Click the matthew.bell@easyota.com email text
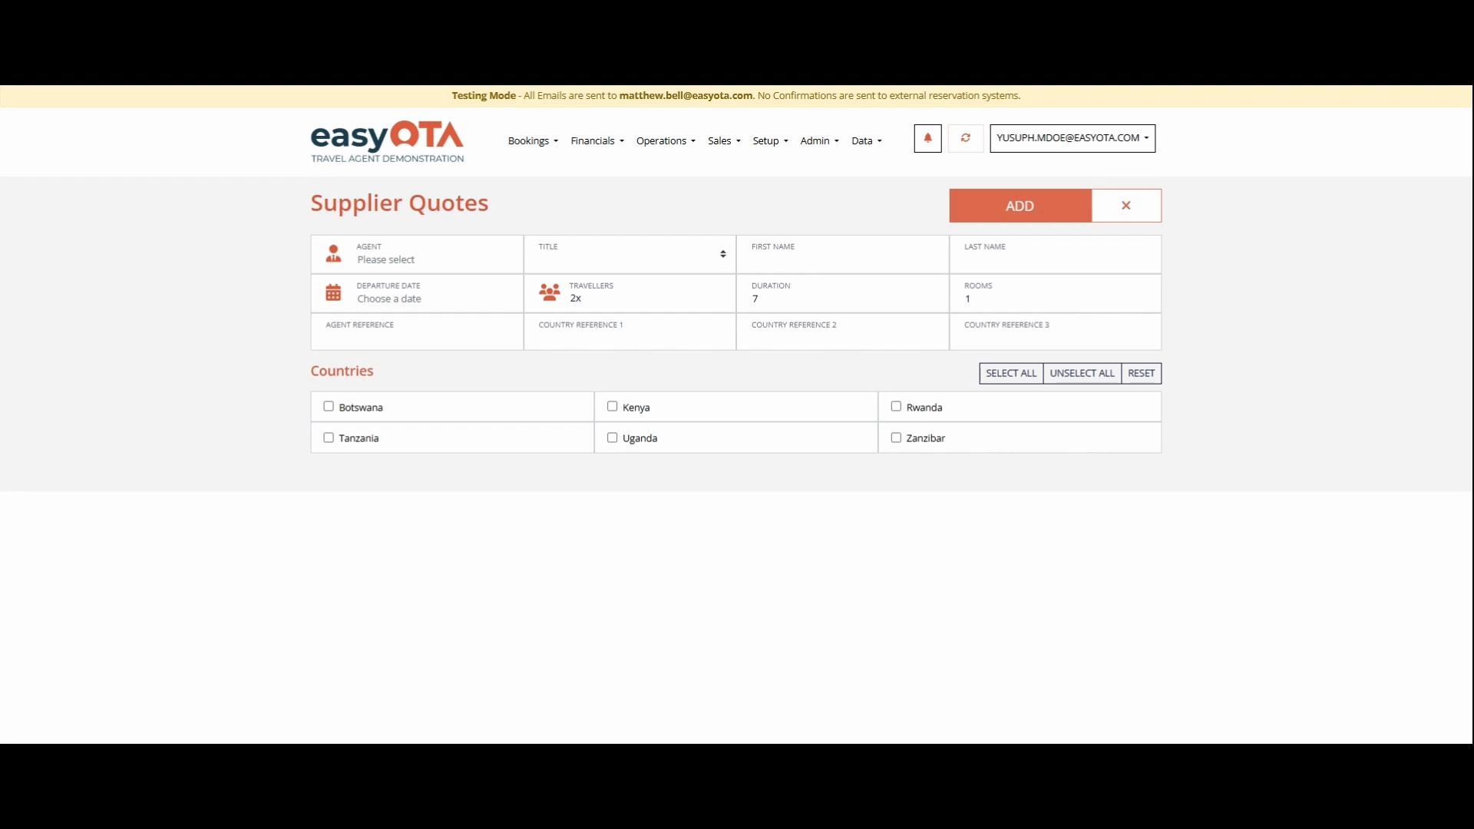This screenshot has height=829, width=1474. pos(686,96)
